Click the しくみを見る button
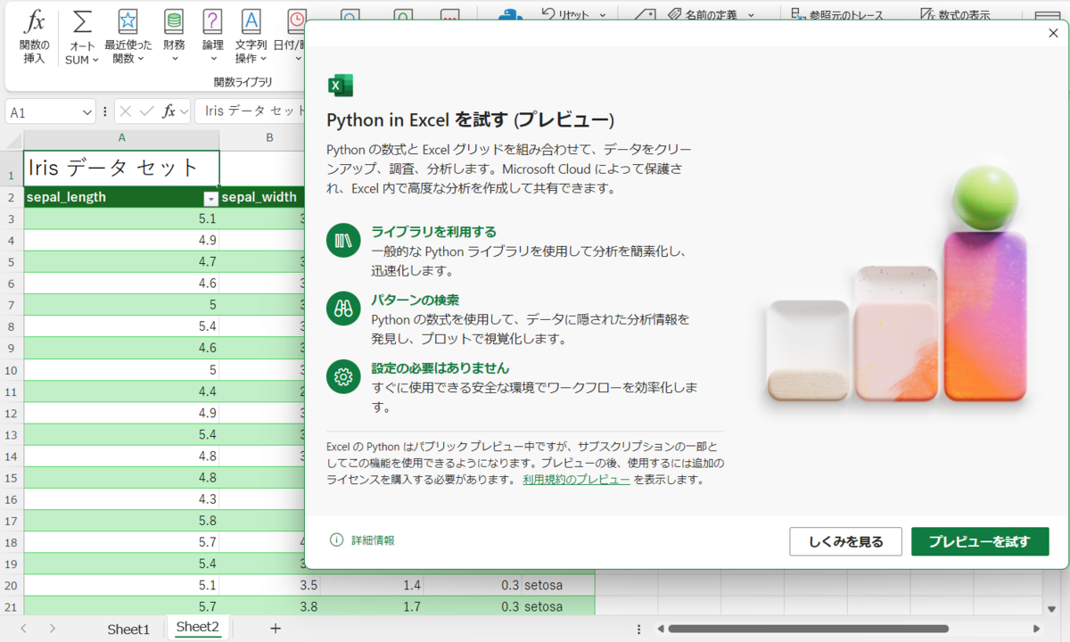This screenshot has width=1070, height=642. click(x=845, y=541)
